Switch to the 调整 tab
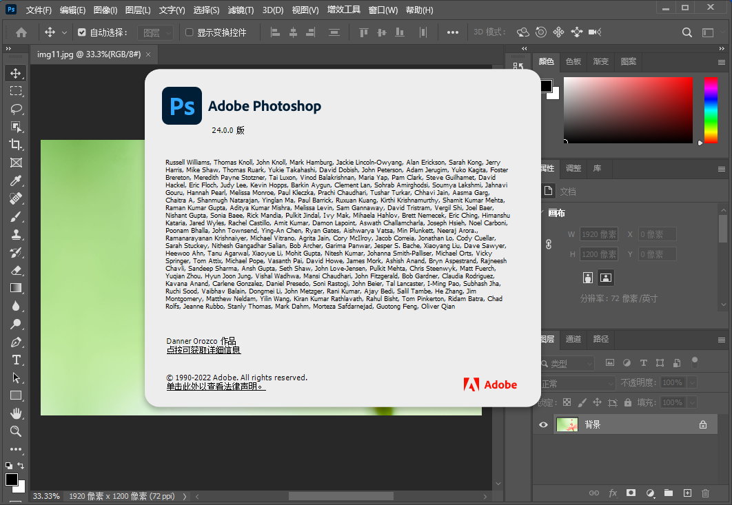The image size is (732, 505). (x=573, y=169)
